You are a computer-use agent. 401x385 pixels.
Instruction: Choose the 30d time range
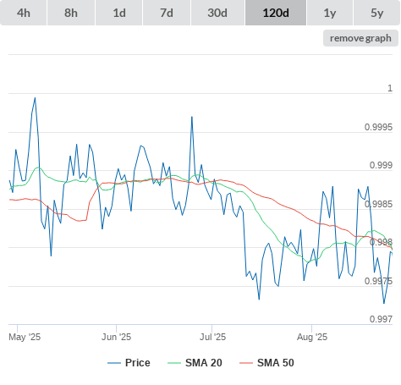pyautogui.click(x=217, y=13)
